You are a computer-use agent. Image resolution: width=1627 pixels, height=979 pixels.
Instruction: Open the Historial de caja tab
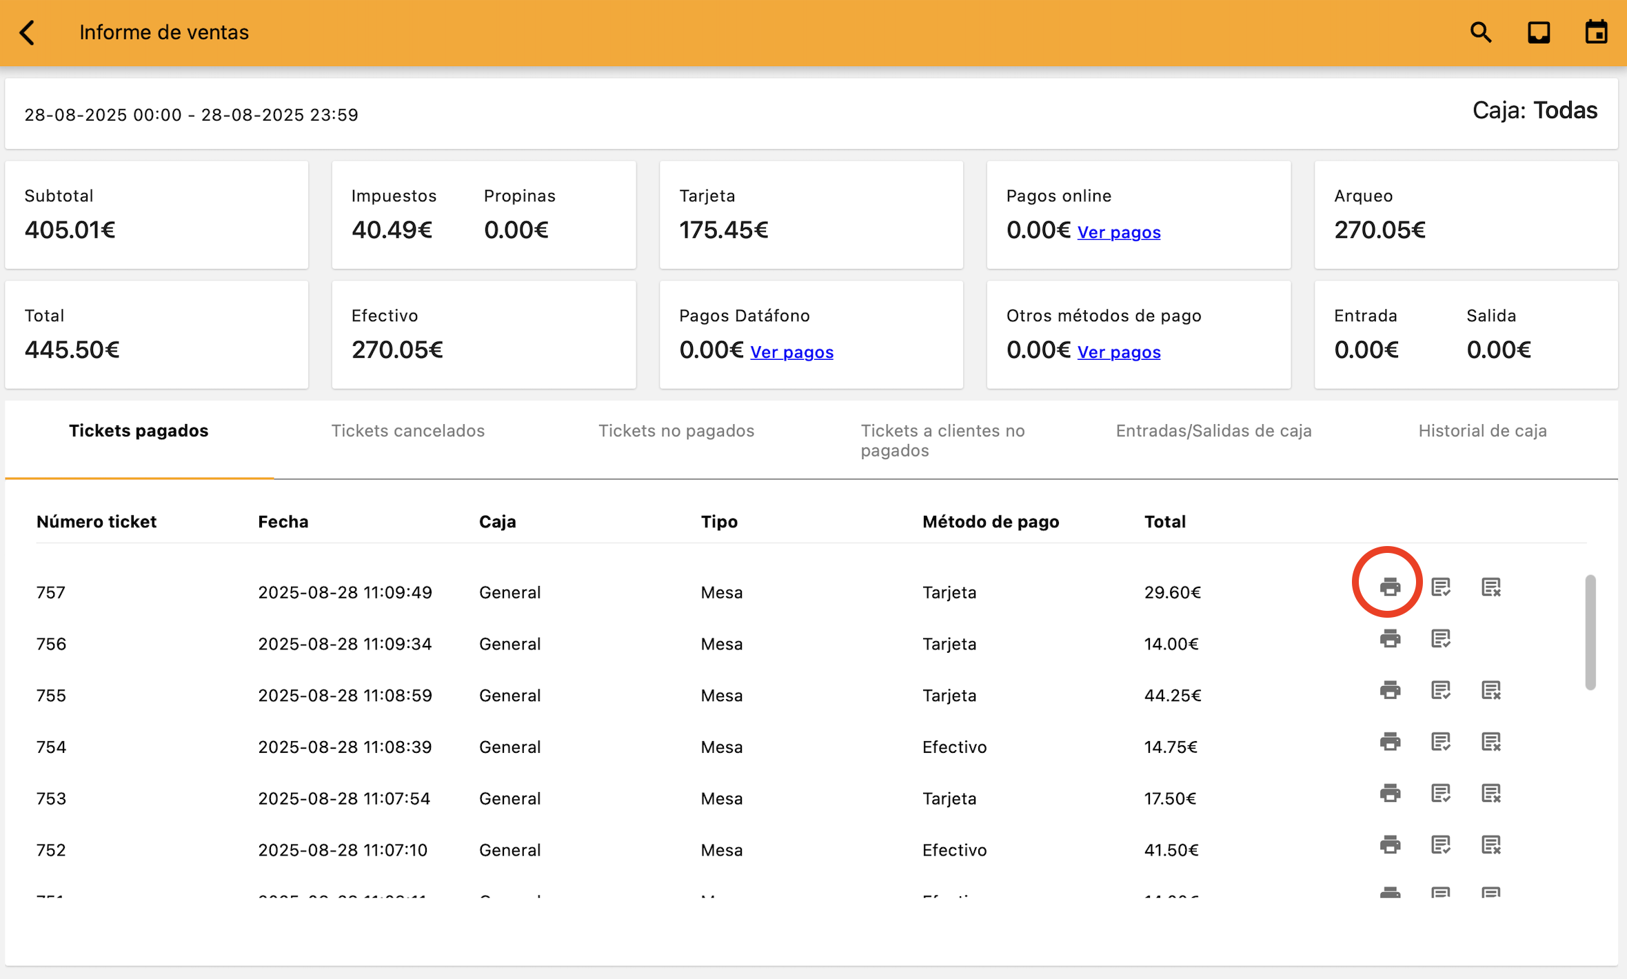1482,431
